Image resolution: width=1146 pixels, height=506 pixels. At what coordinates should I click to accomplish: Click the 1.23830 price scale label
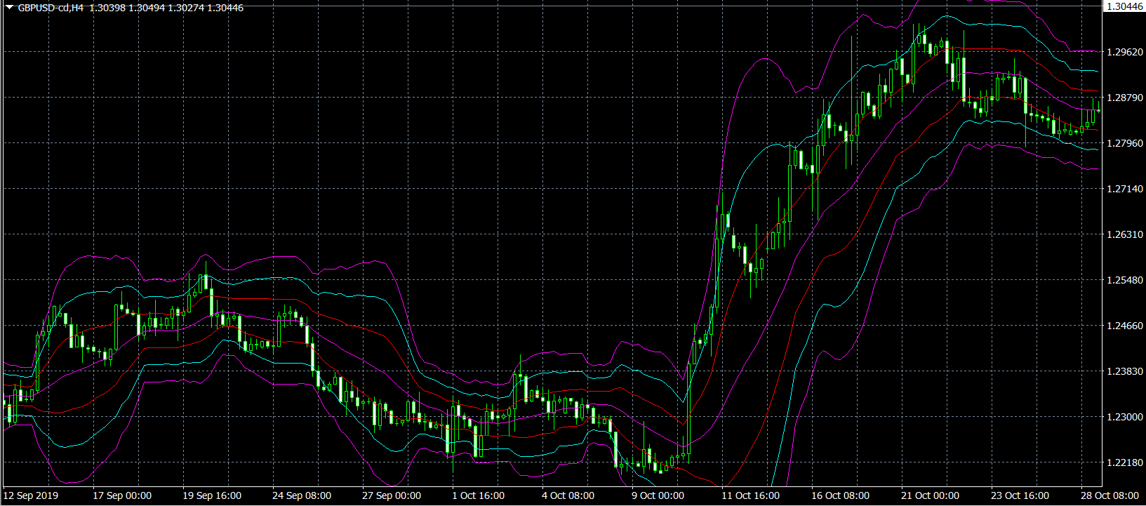click(x=1124, y=371)
